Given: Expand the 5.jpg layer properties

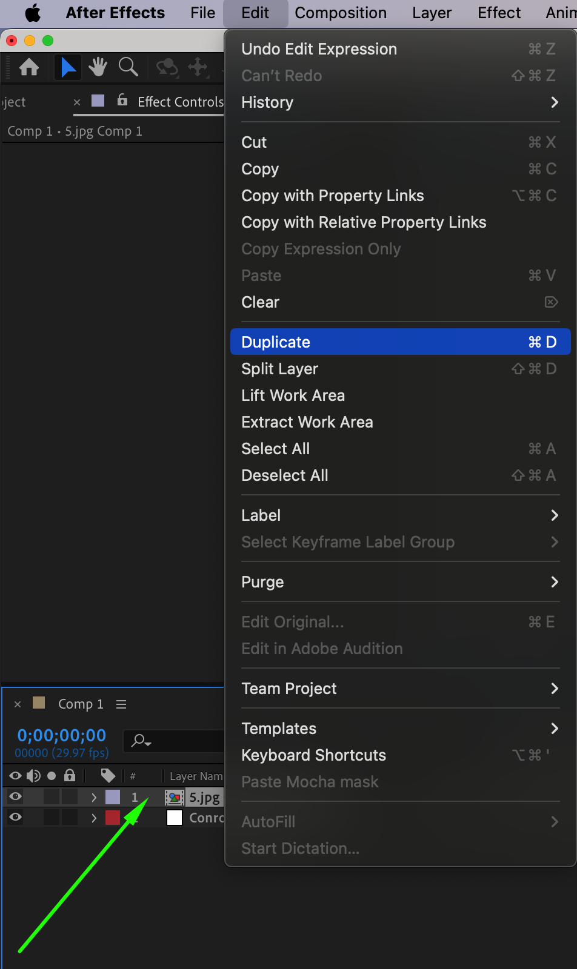Looking at the screenshot, I should coord(94,798).
